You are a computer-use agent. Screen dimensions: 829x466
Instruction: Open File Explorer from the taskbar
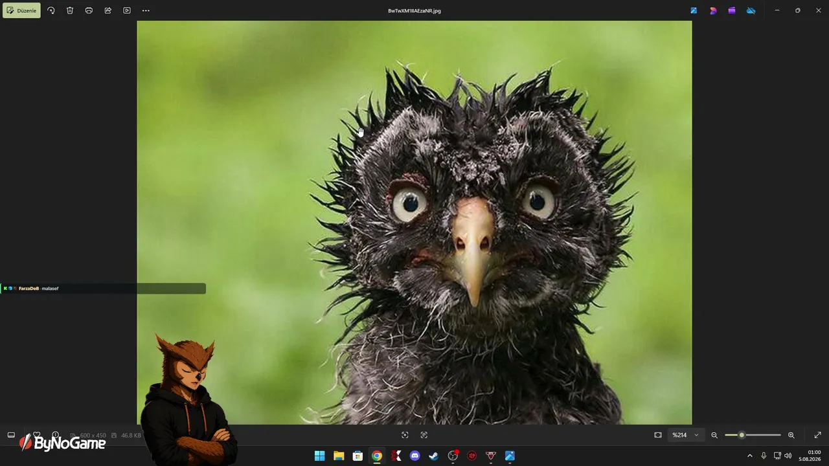point(338,456)
